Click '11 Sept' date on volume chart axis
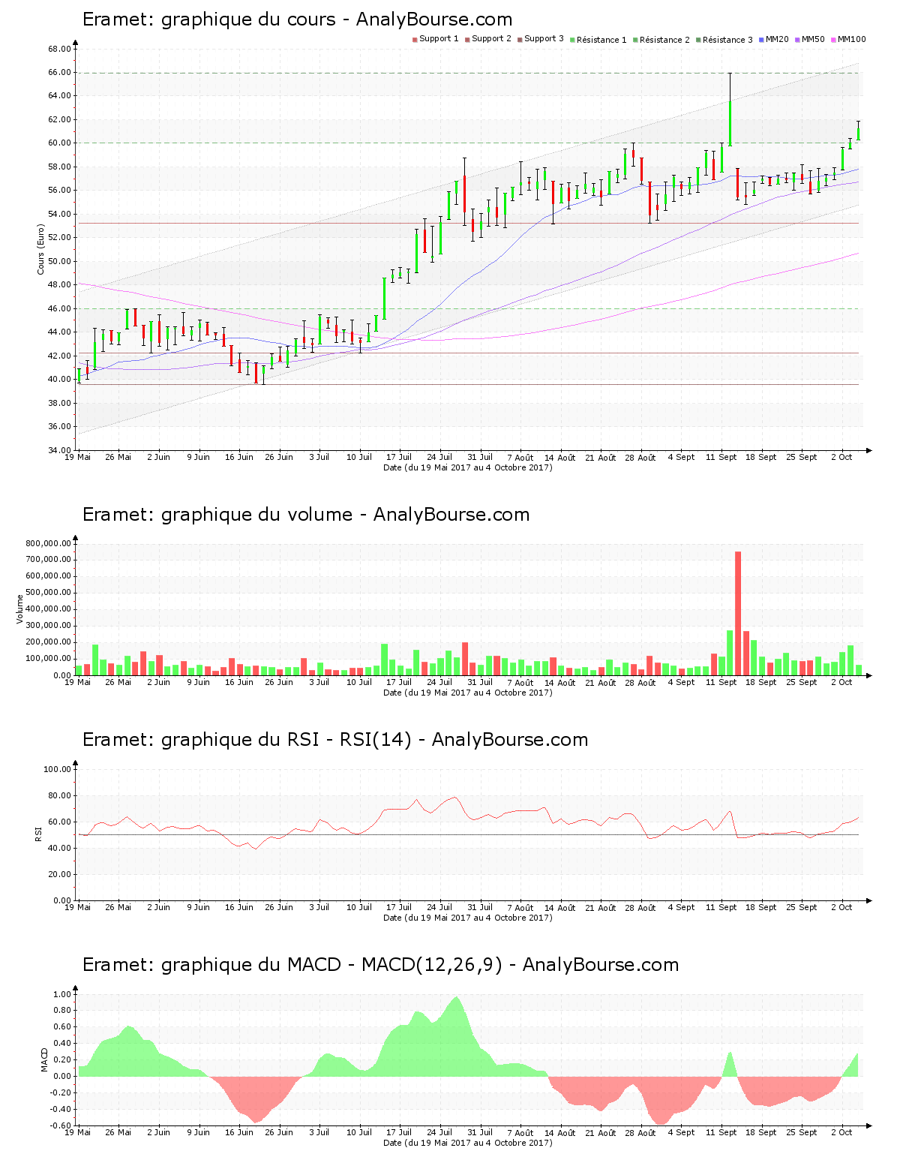This screenshot has width=900, height=1163. pos(721,682)
